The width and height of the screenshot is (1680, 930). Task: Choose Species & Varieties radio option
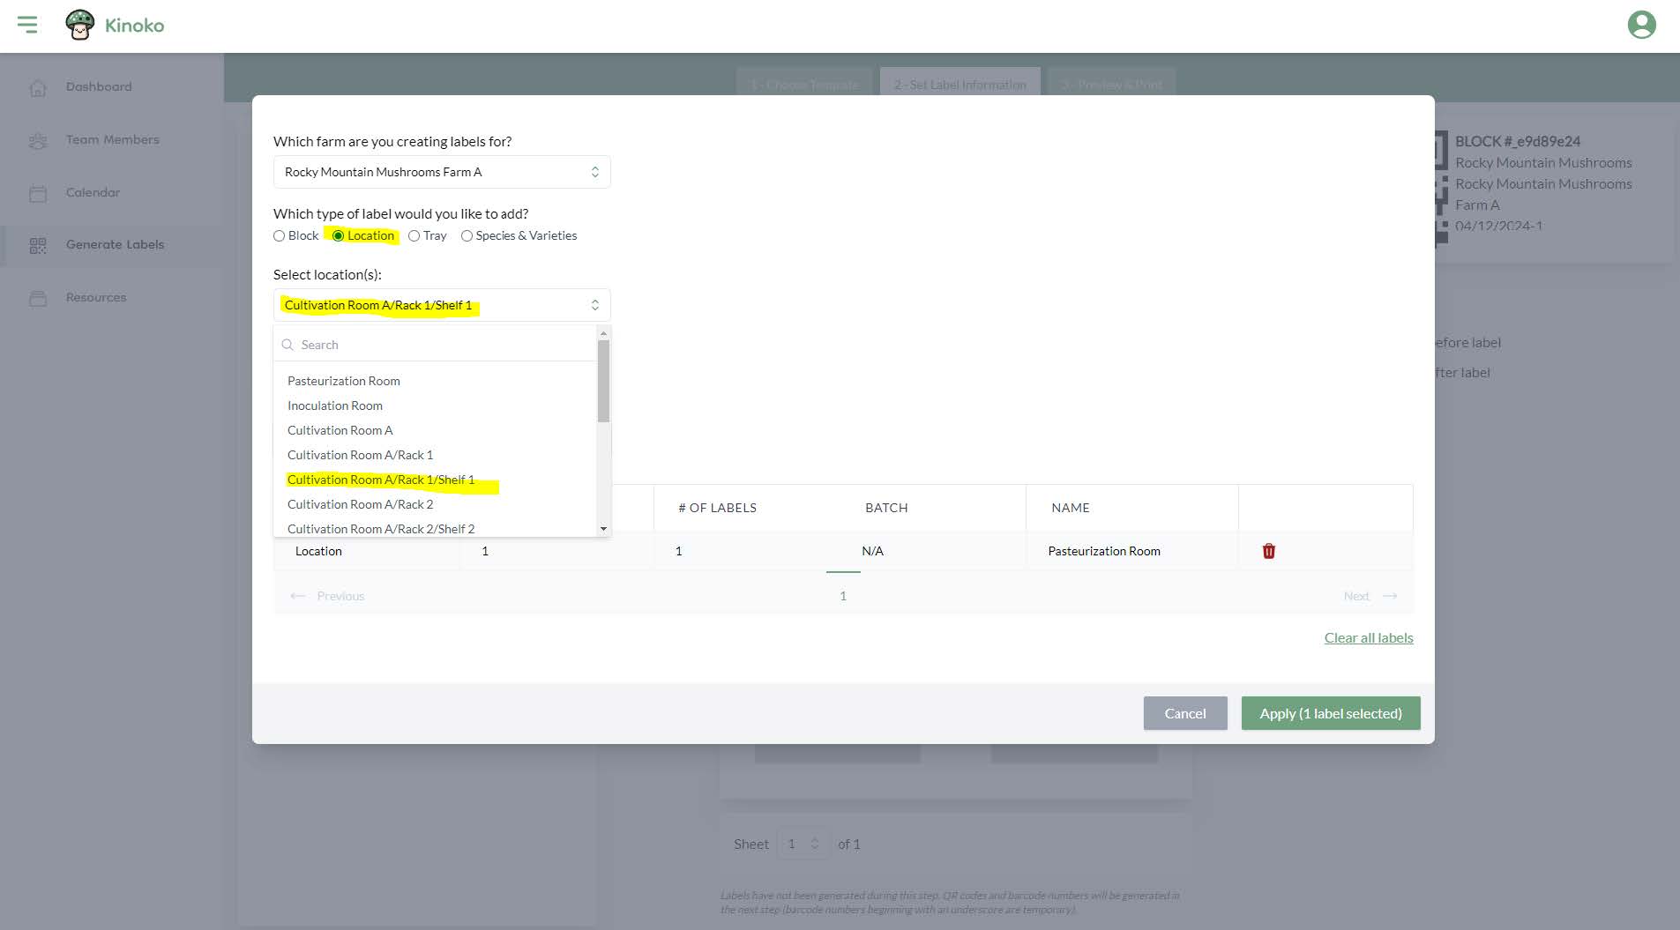(467, 236)
